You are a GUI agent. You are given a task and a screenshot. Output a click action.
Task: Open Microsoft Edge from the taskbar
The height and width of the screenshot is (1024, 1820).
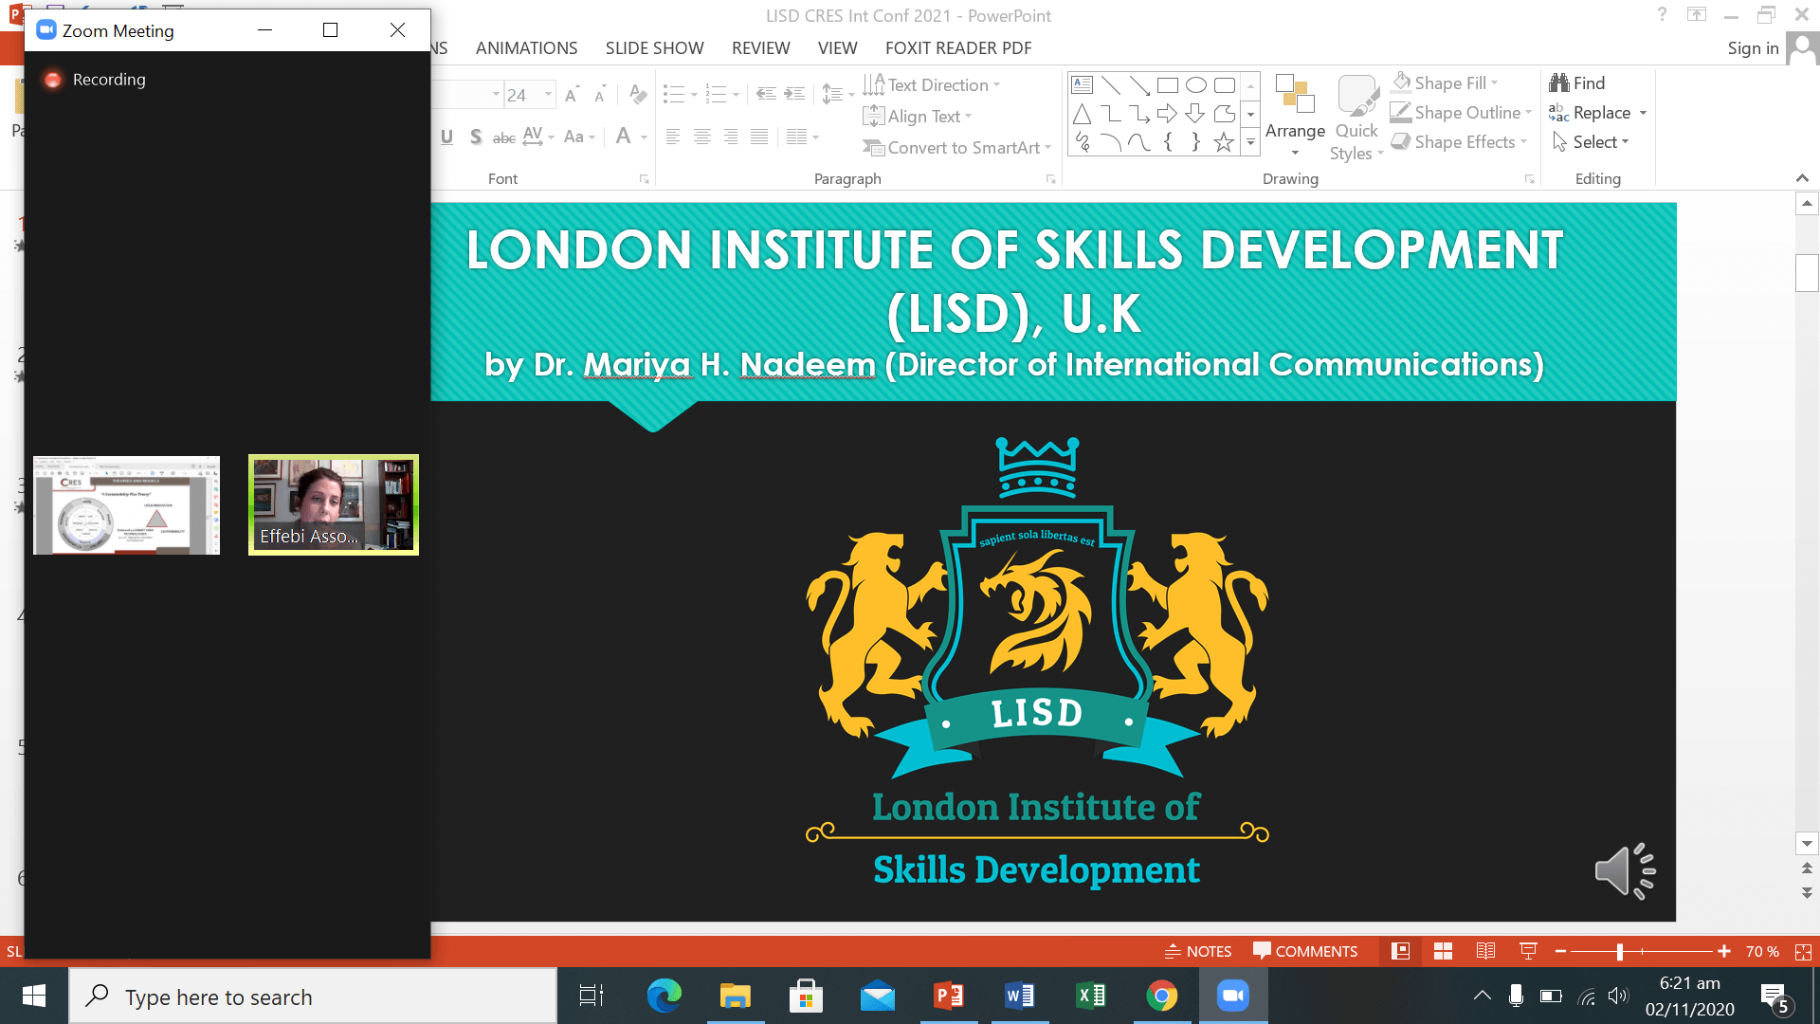pyautogui.click(x=664, y=996)
